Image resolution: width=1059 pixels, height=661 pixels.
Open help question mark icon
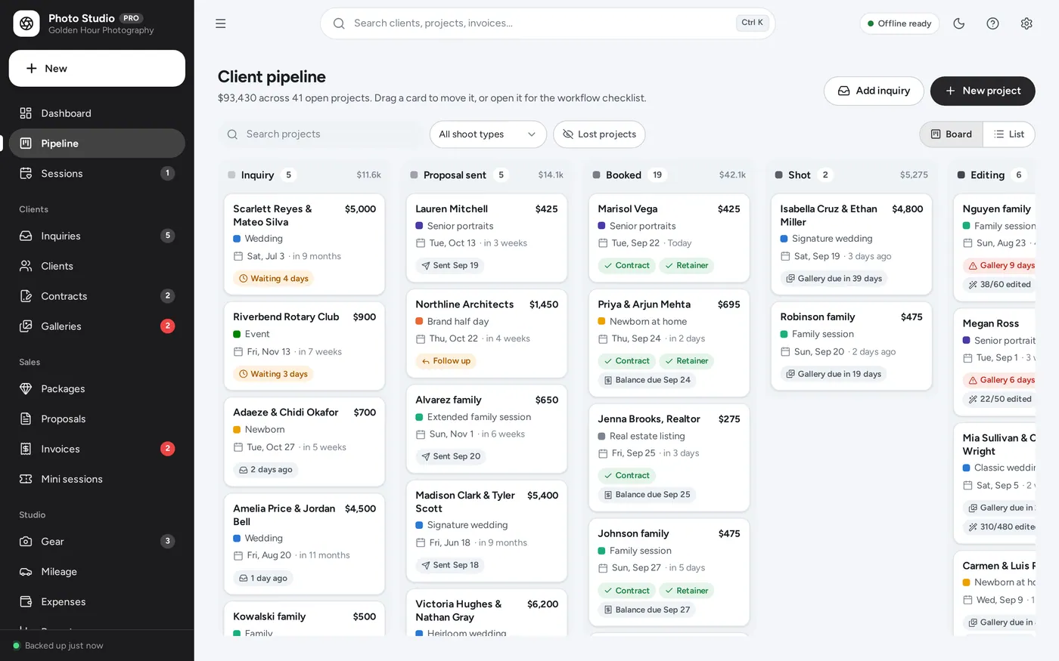993,23
